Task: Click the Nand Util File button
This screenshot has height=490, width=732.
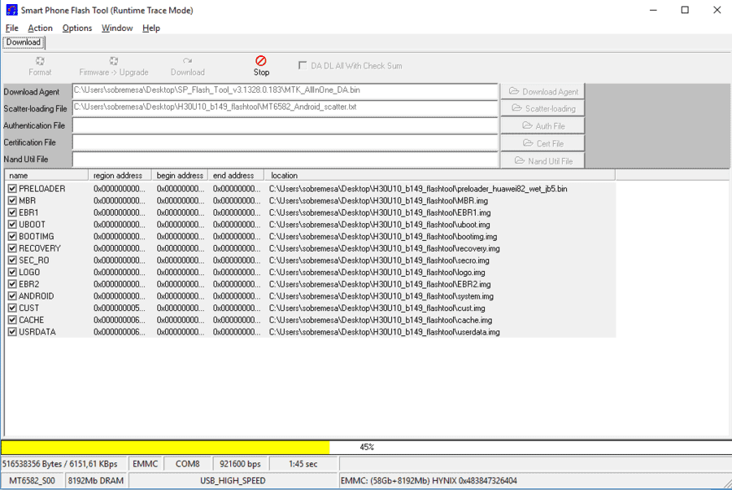Action: click(x=543, y=160)
